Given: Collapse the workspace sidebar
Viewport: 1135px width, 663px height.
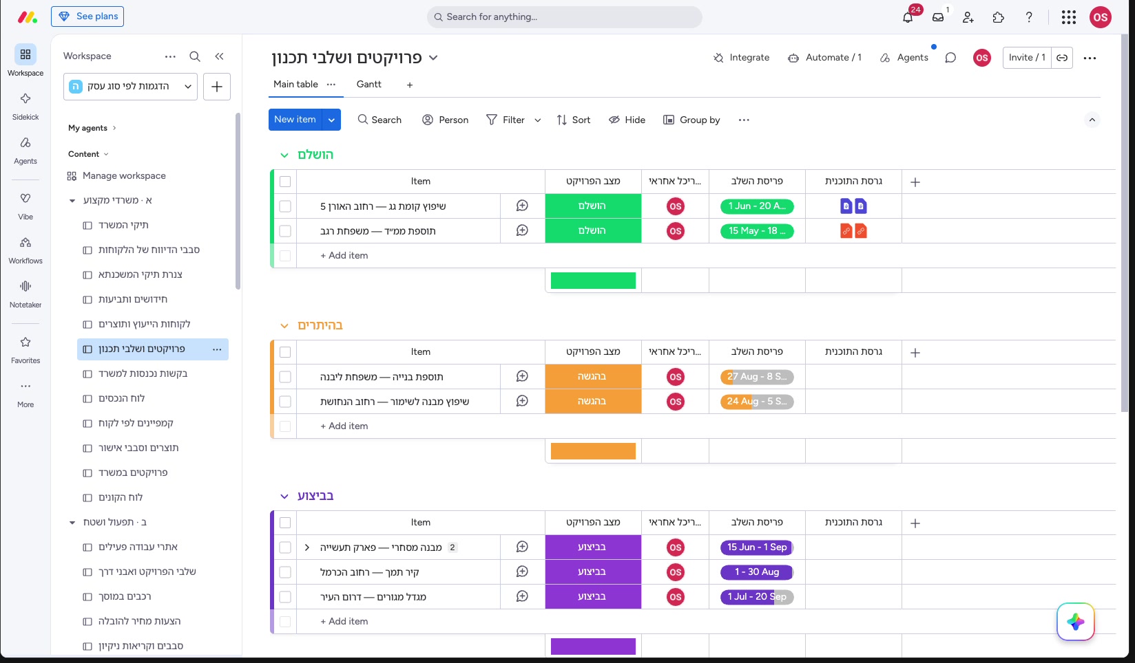Looking at the screenshot, I should coord(219,56).
